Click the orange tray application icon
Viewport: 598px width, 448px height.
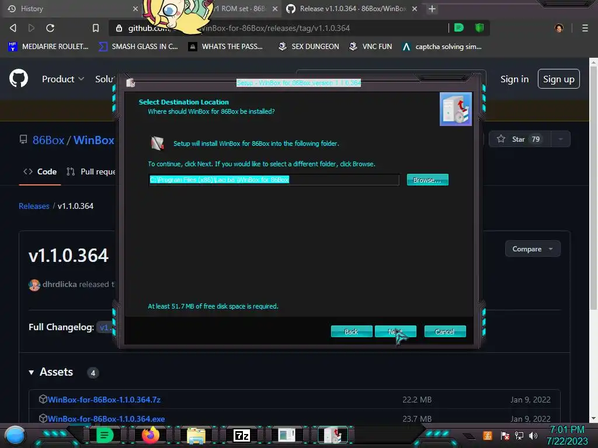pyautogui.click(x=488, y=435)
